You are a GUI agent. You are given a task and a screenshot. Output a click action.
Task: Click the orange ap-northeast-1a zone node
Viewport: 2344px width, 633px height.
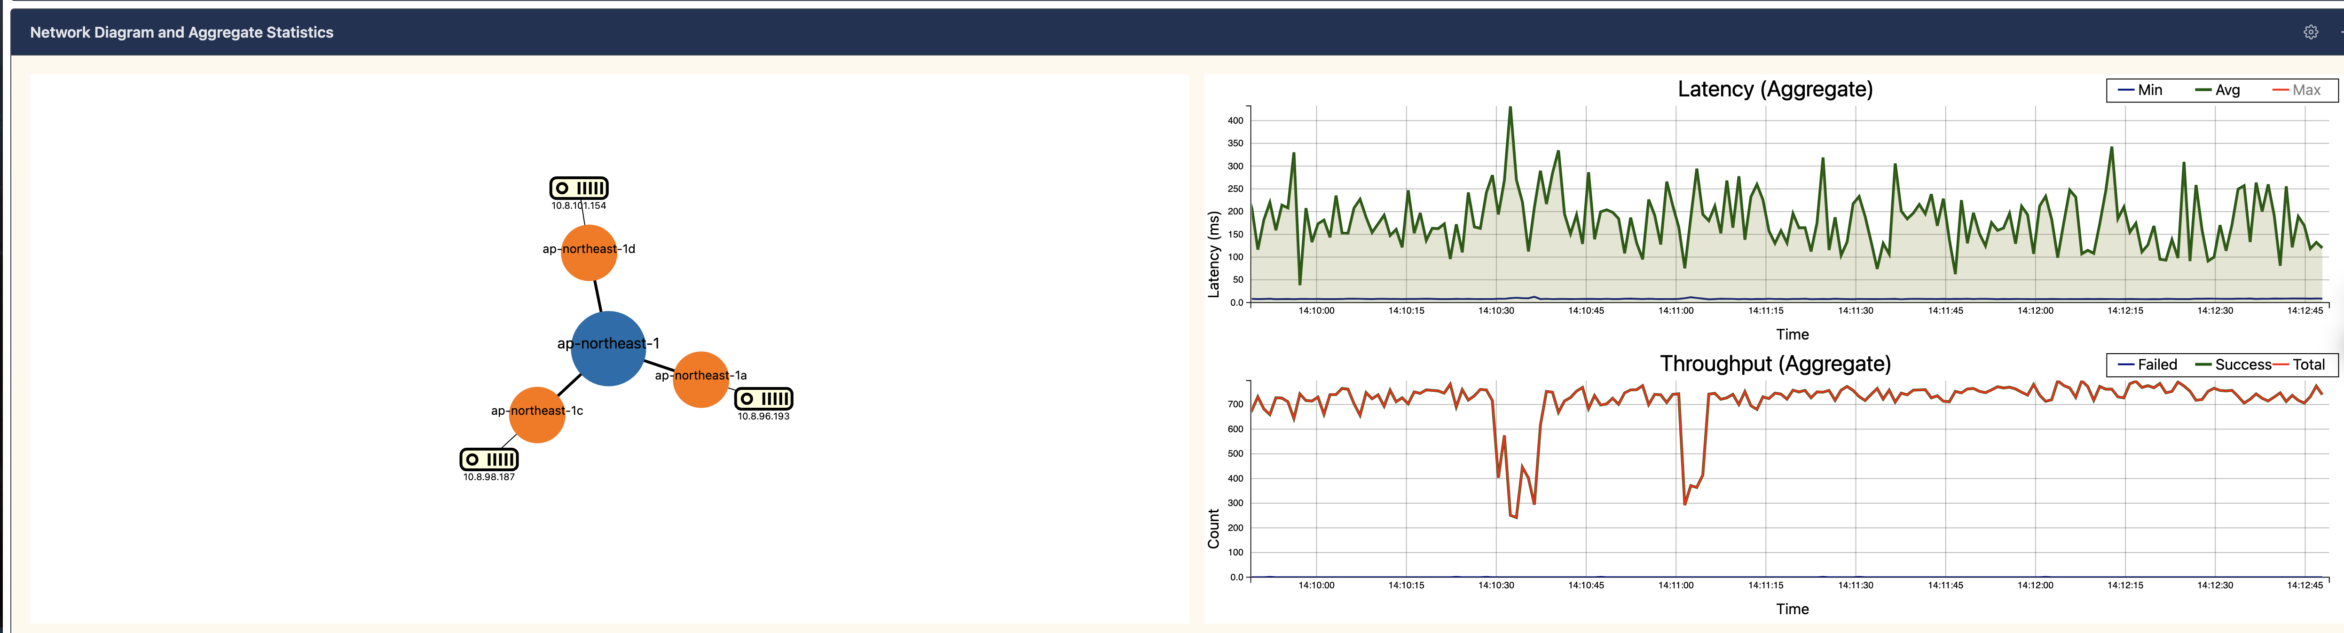(x=700, y=379)
